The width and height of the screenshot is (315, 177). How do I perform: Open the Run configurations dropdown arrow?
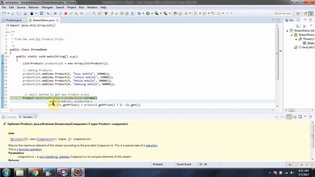pos(152,13)
